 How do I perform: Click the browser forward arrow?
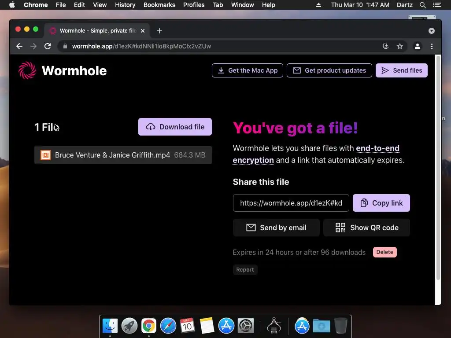(x=33, y=46)
